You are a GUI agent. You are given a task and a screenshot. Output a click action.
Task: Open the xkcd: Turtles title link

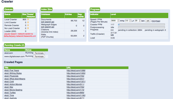click(x=10, y=93)
